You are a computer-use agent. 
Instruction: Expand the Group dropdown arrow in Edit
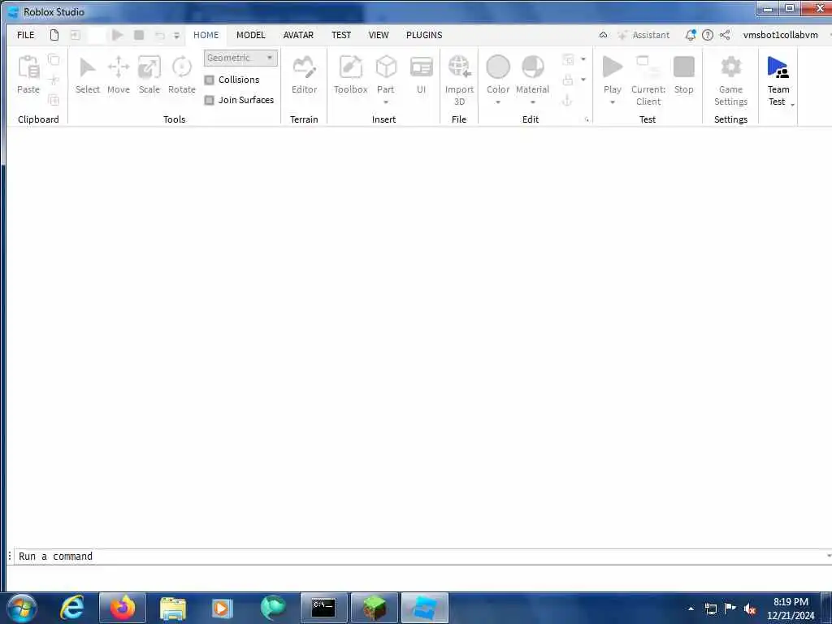[x=583, y=59]
